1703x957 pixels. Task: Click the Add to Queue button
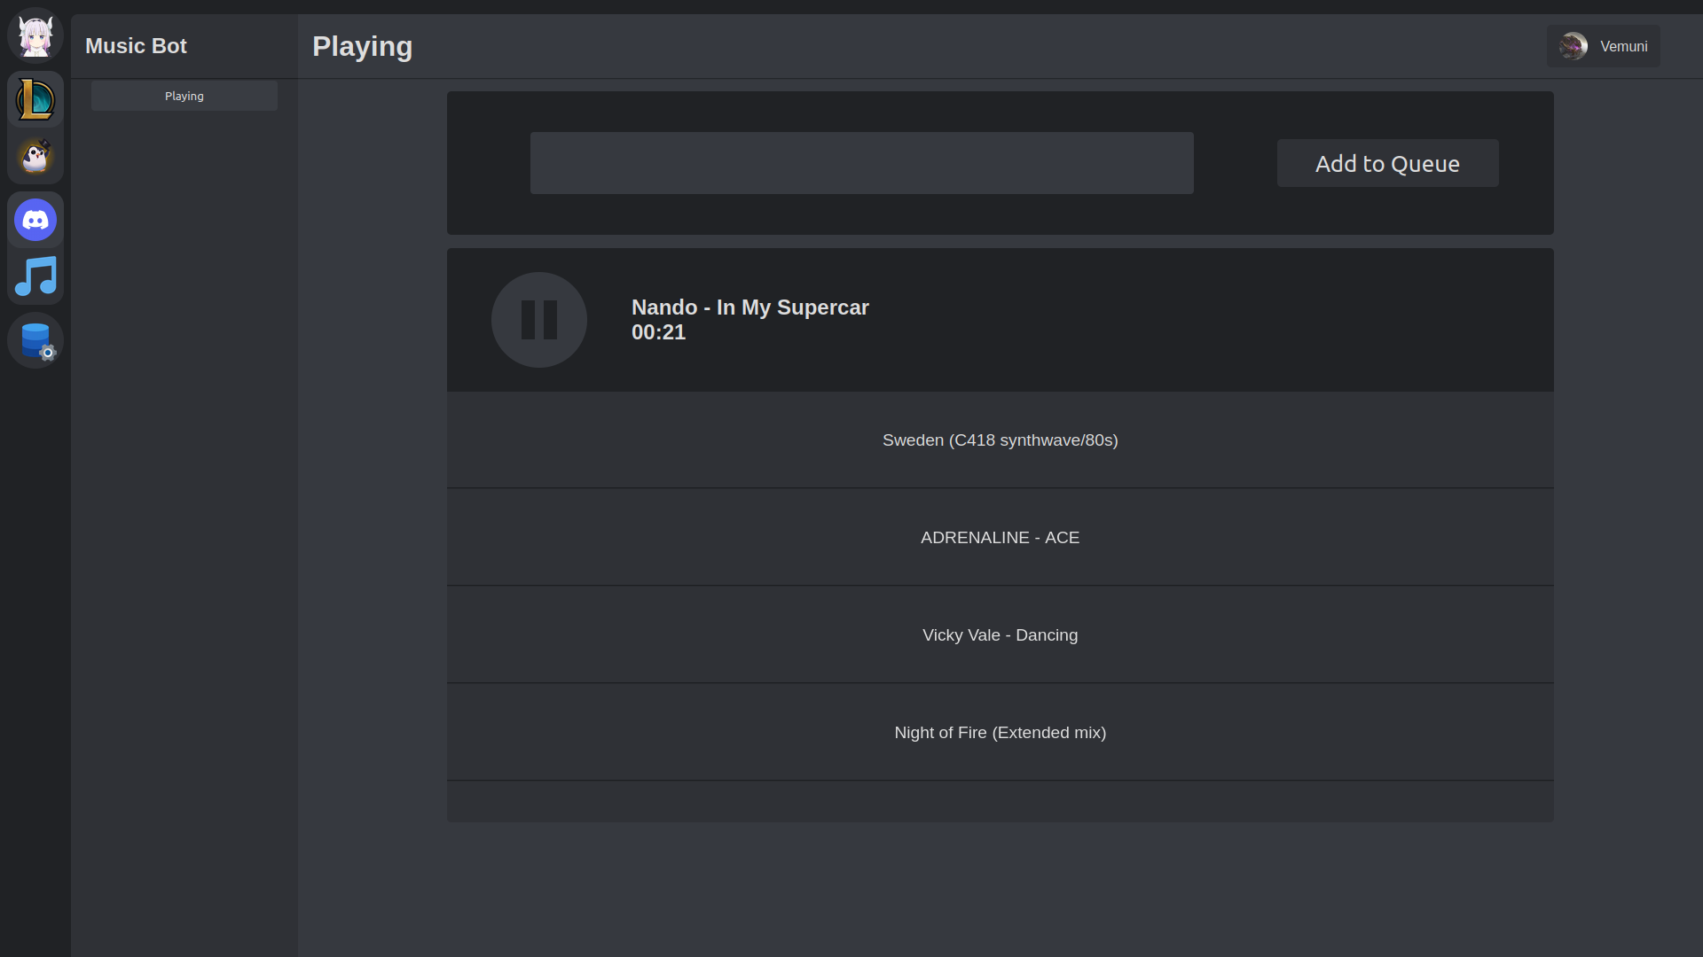click(x=1388, y=163)
